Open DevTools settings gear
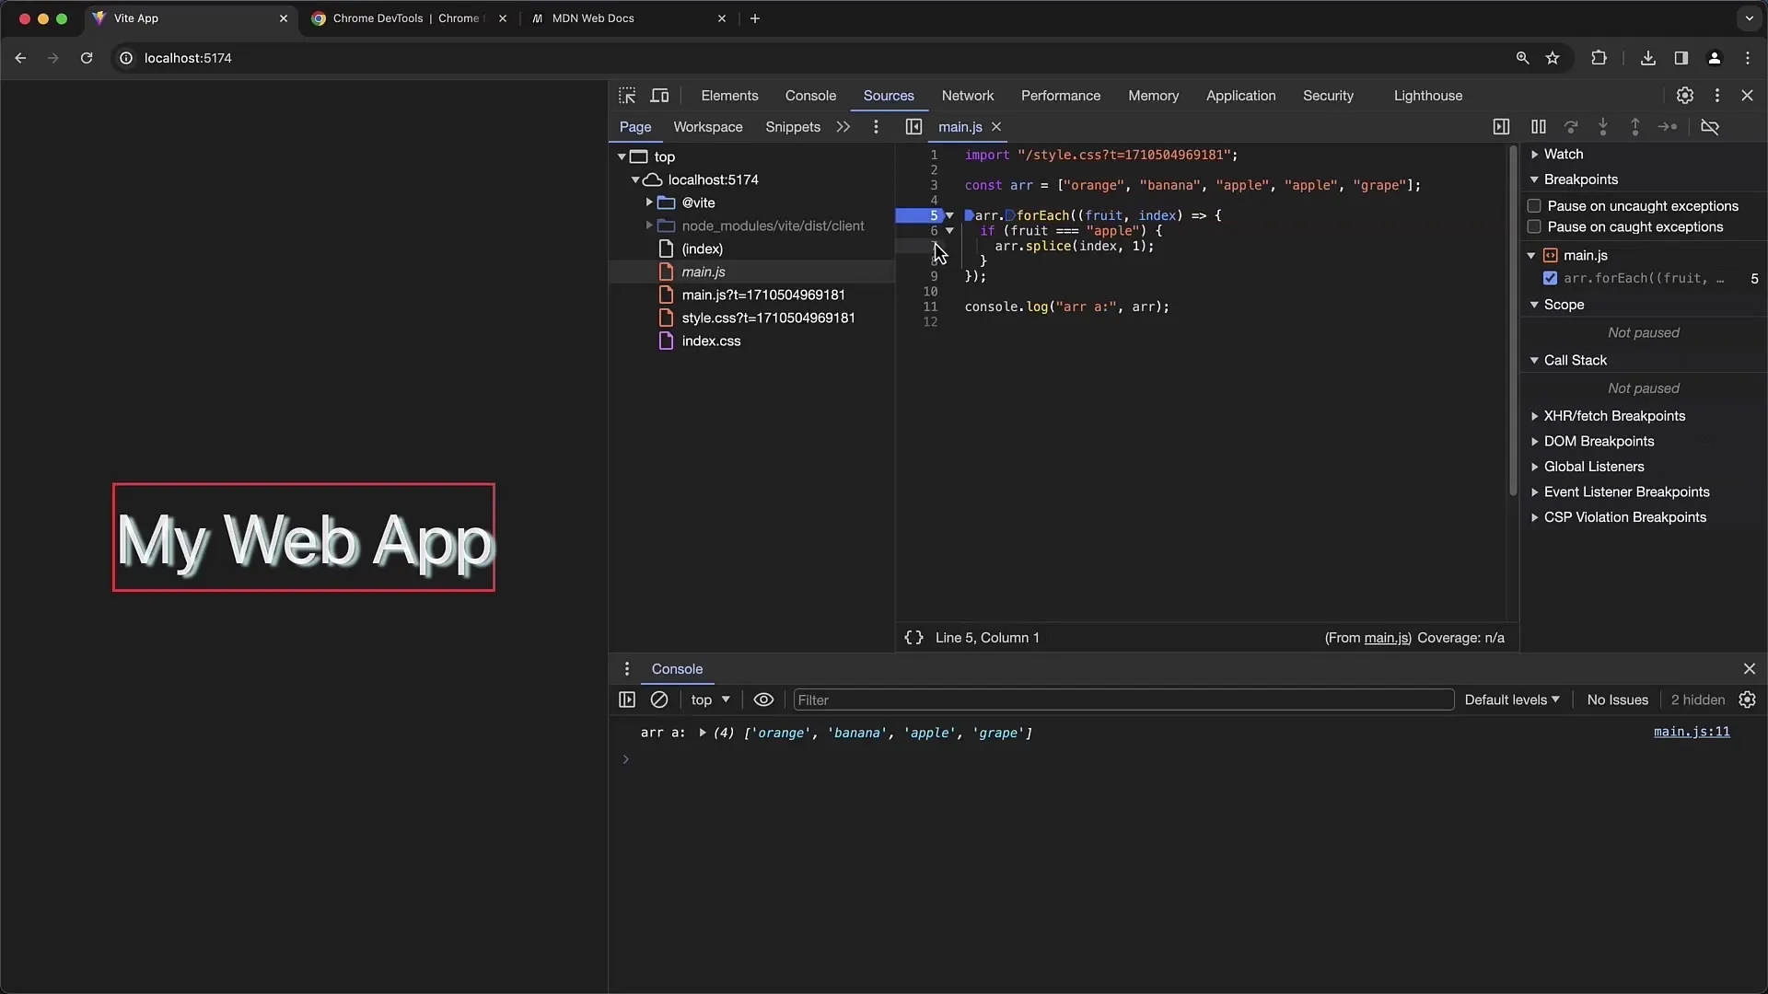The image size is (1768, 994). (1684, 96)
